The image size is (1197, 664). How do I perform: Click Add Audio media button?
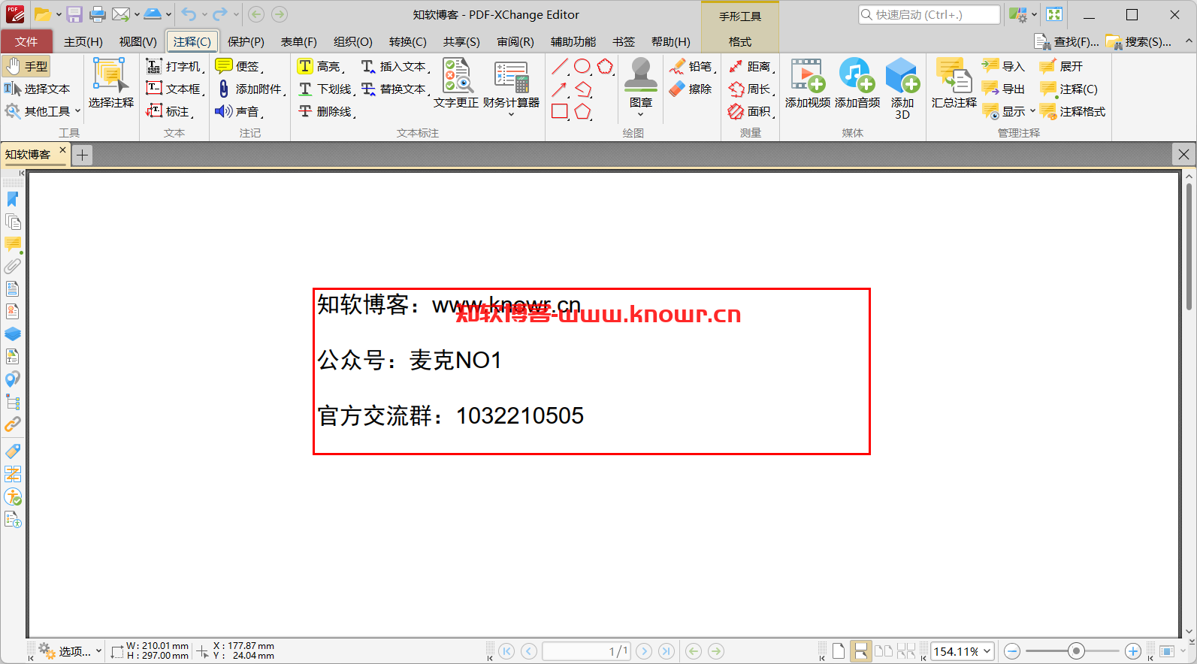click(857, 83)
